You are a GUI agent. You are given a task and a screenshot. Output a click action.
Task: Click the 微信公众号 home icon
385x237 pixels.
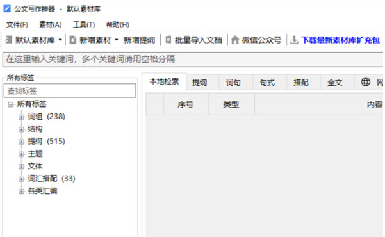[235, 40]
